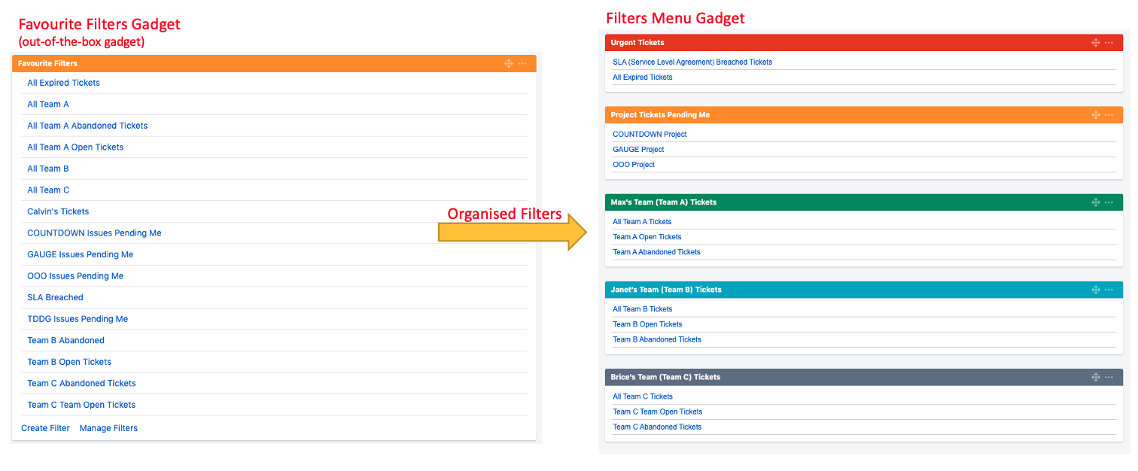Select TDDG Issues Pending Me filter
Image resolution: width=1138 pixels, height=471 pixels.
coord(78,319)
